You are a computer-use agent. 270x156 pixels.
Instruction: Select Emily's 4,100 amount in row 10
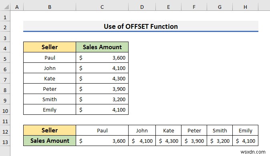coord(102,110)
